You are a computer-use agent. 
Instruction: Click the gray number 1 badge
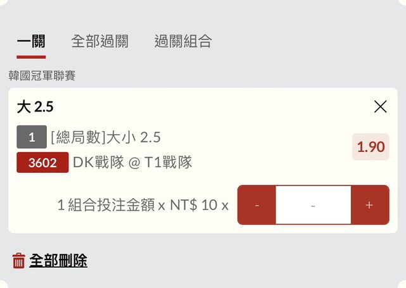(32, 137)
